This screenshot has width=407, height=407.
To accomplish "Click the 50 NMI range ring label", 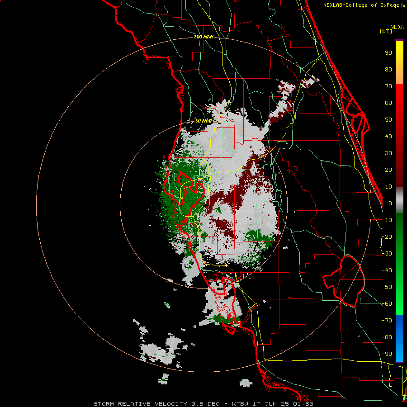I will (x=203, y=121).
